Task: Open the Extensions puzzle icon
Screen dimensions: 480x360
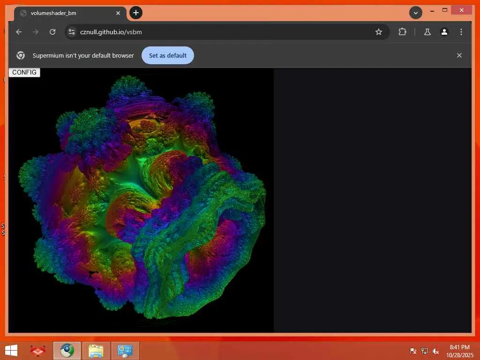Action: pyautogui.click(x=402, y=32)
